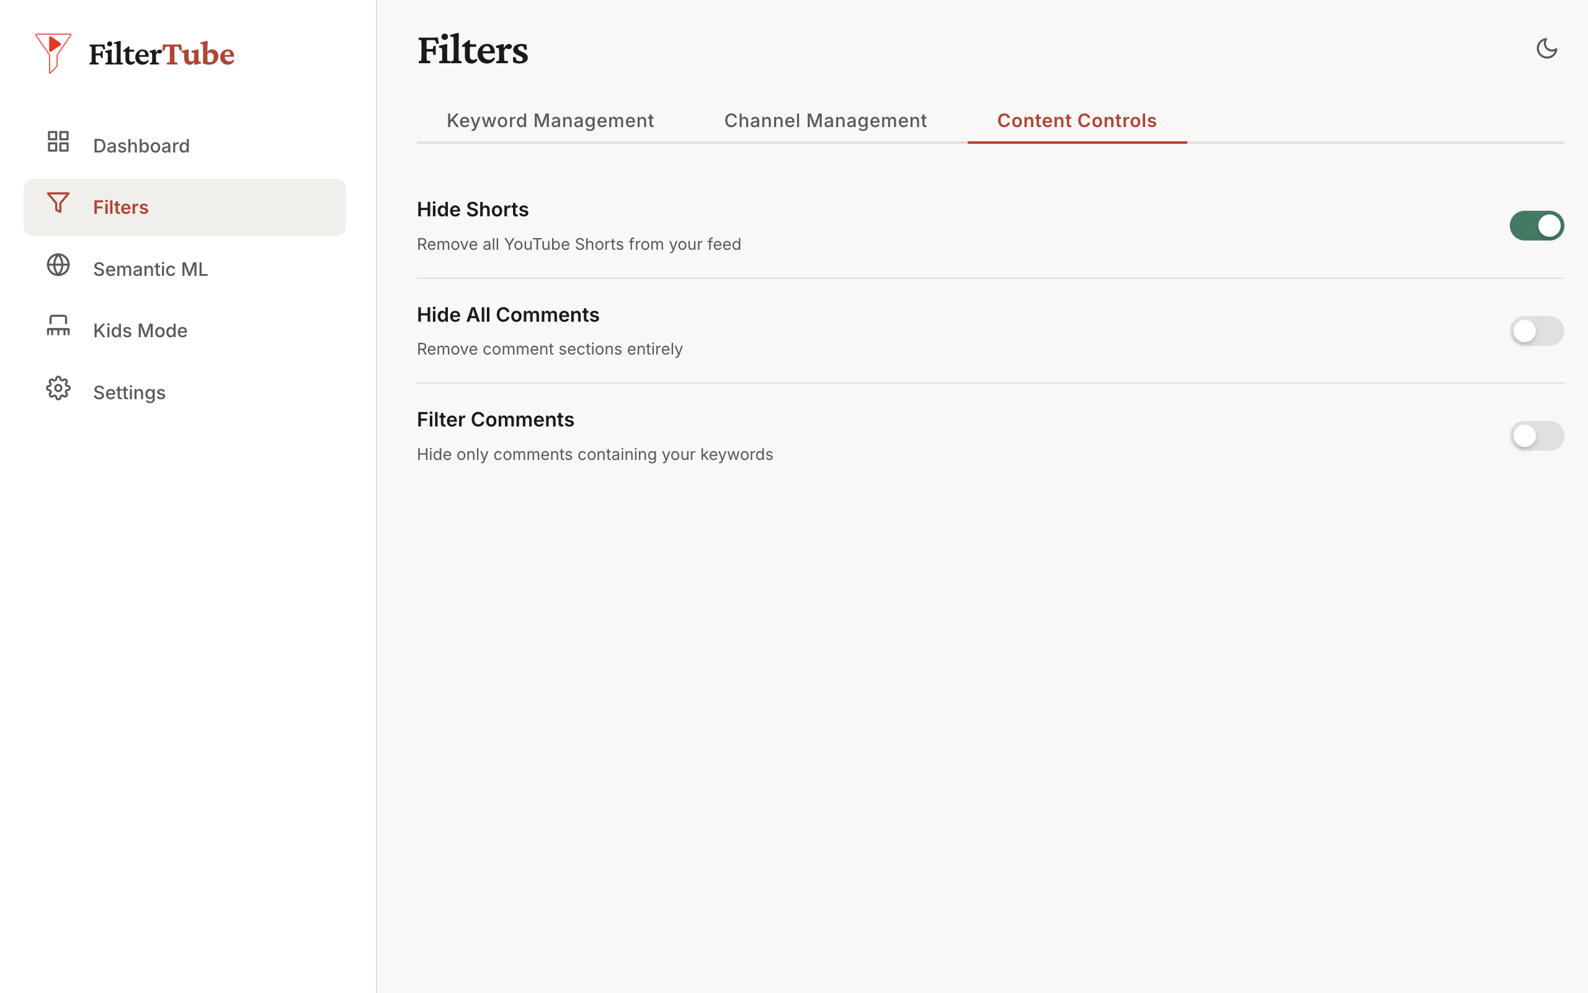Select the Content Controls tab

[1077, 120]
